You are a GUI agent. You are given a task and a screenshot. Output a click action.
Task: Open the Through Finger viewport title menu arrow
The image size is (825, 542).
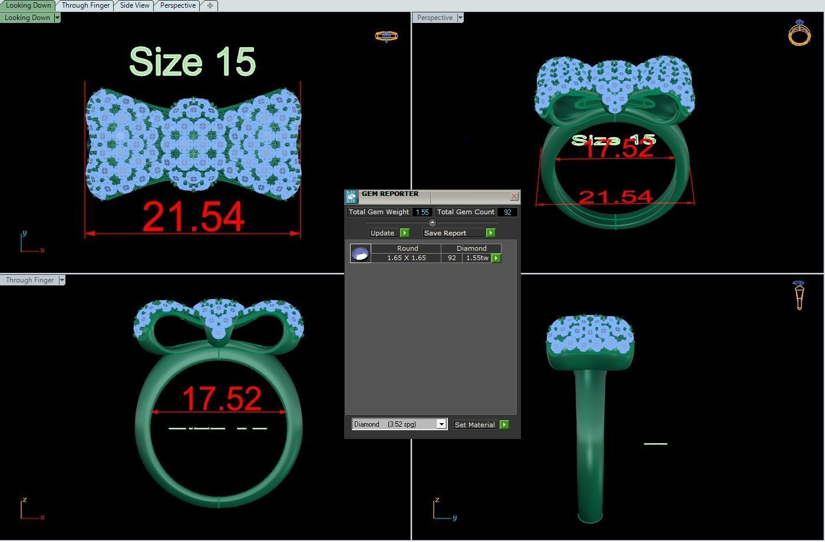[x=61, y=280]
